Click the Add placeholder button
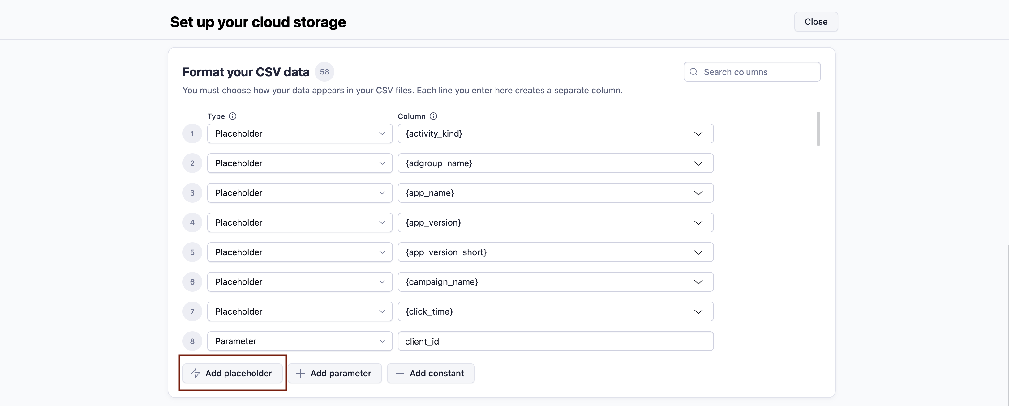The width and height of the screenshot is (1009, 406). [233, 373]
